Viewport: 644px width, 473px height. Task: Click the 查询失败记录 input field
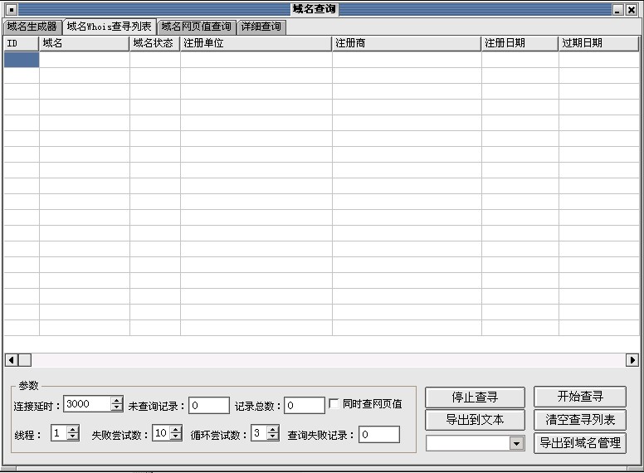coord(378,434)
